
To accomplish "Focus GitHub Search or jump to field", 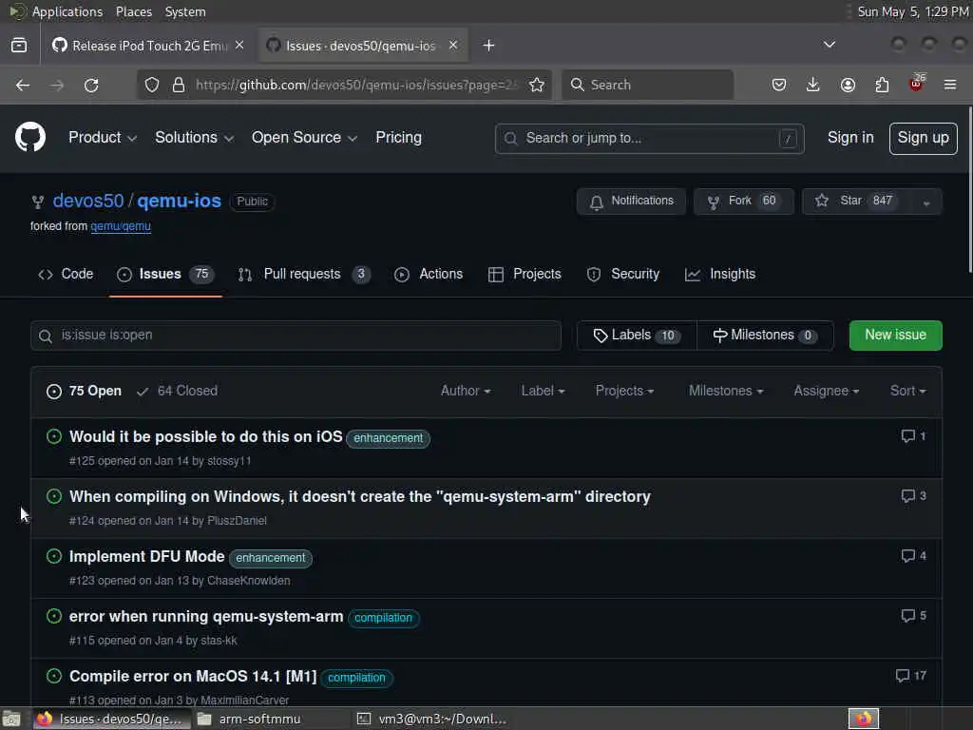I will tap(650, 138).
